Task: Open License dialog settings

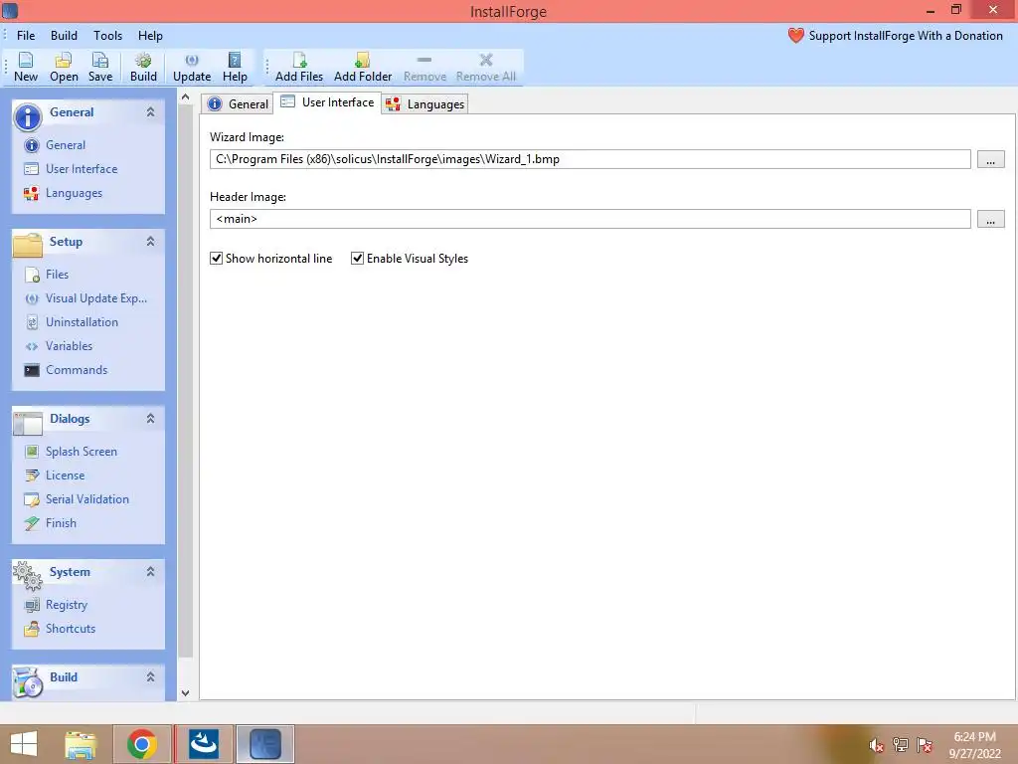Action: (55, 476)
